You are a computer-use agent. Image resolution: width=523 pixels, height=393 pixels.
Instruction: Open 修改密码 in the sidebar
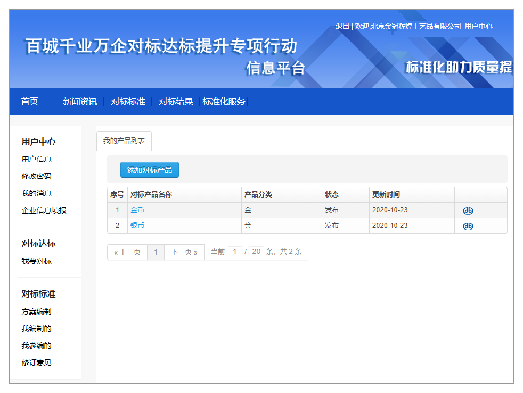click(x=36, y=176)
